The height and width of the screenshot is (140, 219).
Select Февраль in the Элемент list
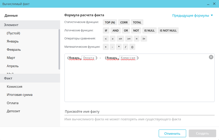[14, 50]
